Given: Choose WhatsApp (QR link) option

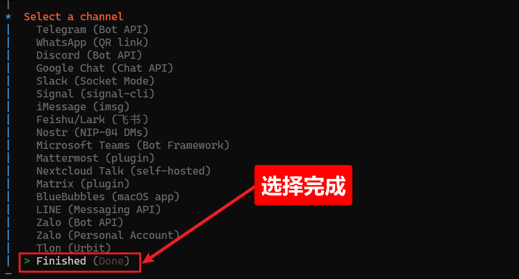Looking at the screenshot, I should coord(92,42).
